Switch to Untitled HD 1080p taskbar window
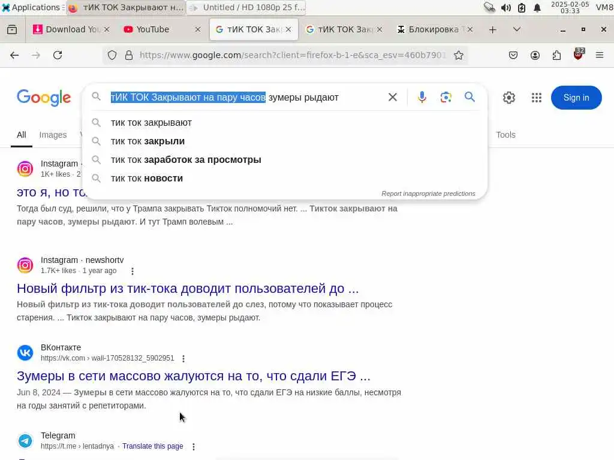Viewport: 614px width, 460px height. coord(246,7)
